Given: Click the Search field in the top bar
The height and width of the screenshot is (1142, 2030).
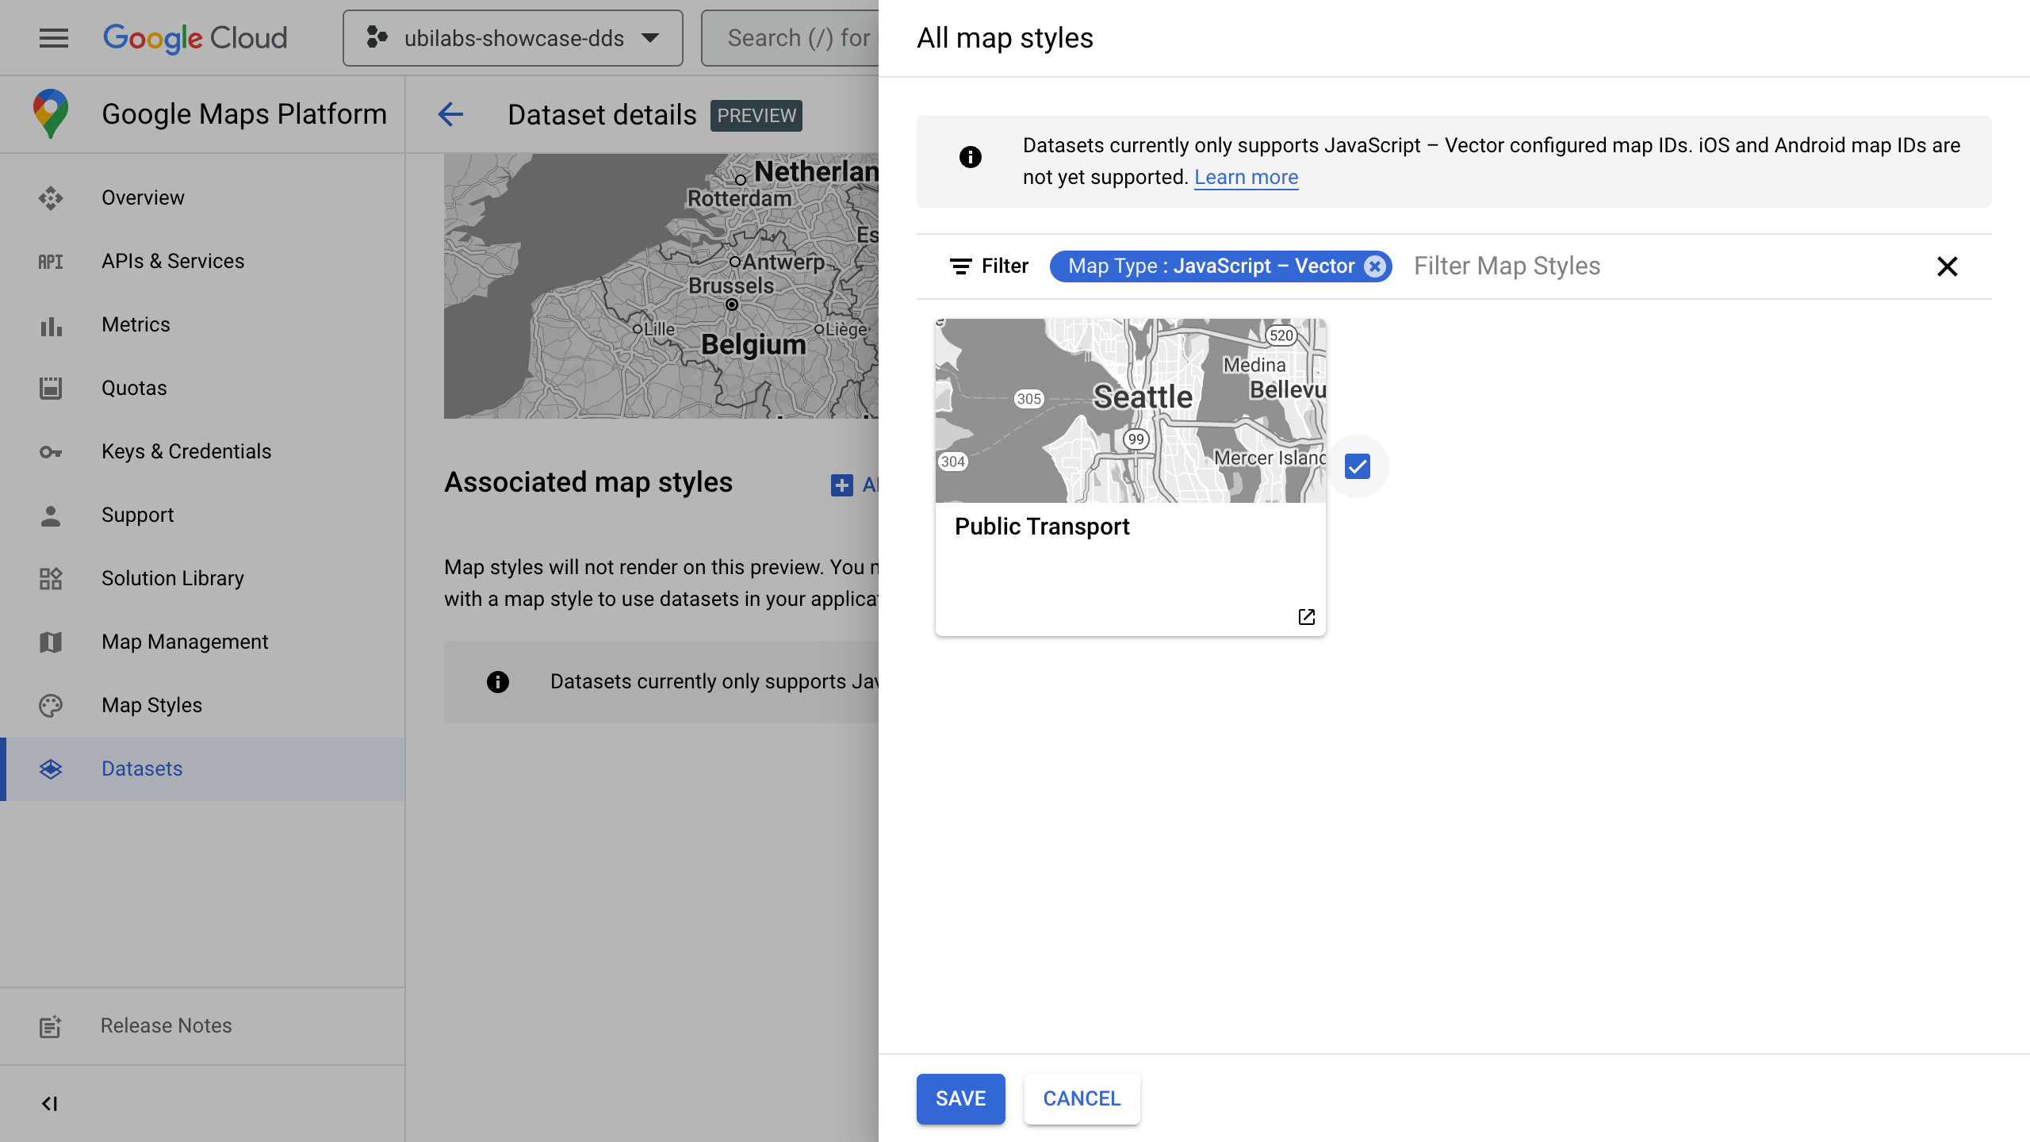Looking at the screenshot, I should (x=791, y=38).
